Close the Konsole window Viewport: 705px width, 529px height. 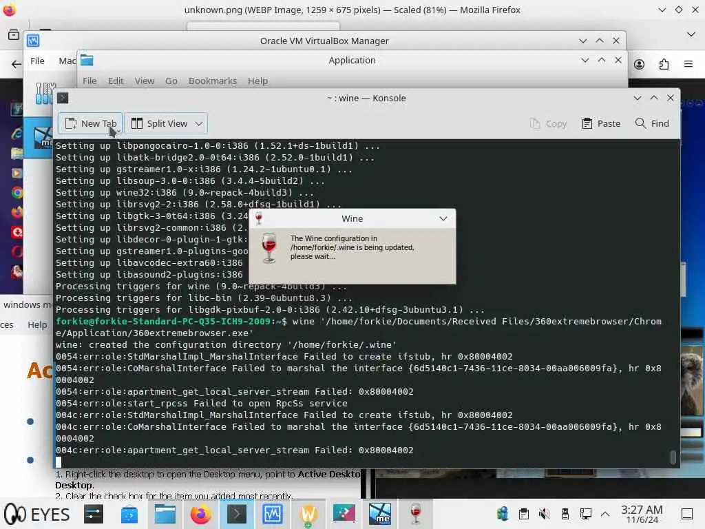[671, 98]
